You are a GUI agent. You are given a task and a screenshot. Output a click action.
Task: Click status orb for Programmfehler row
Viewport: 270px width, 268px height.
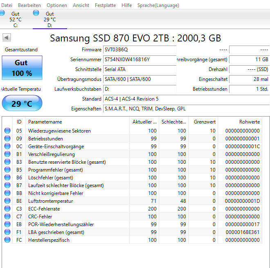pyautogui.click(x=7, y=170)
